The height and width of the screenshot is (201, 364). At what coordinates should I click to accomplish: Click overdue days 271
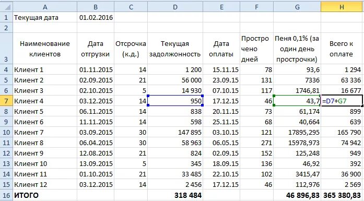pyautogui.click(x=257, y=143)
